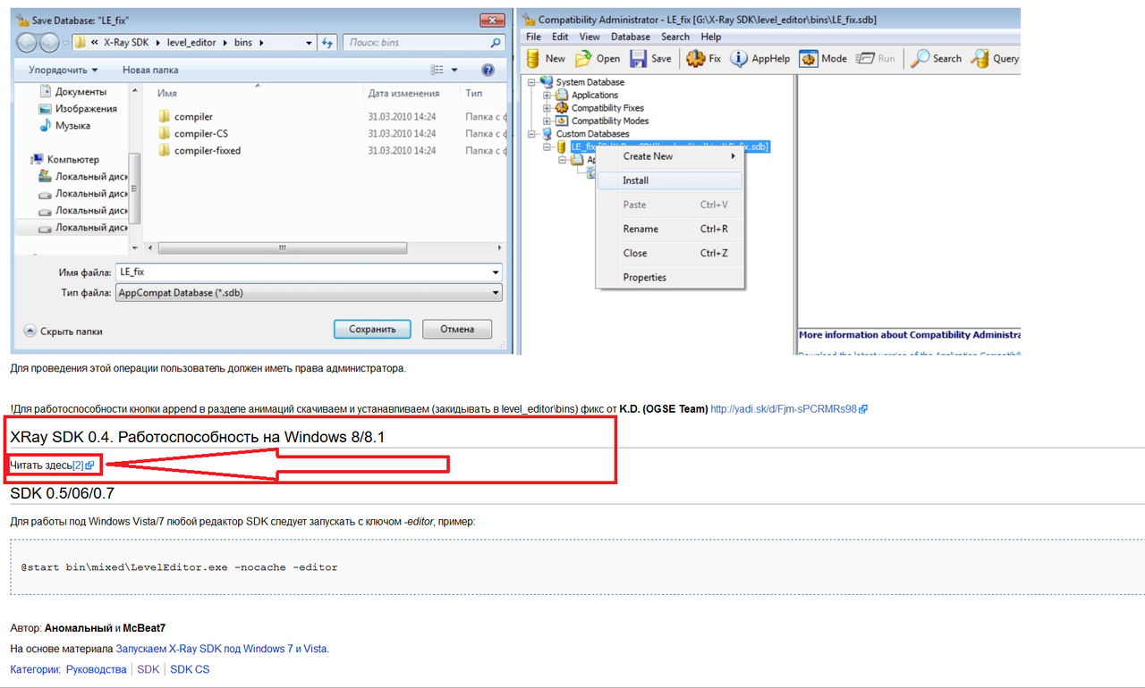This screenshot has width=1145, height=688.
Task: Click the AppHelp toolbar button
Action: (x=760, y=58)
